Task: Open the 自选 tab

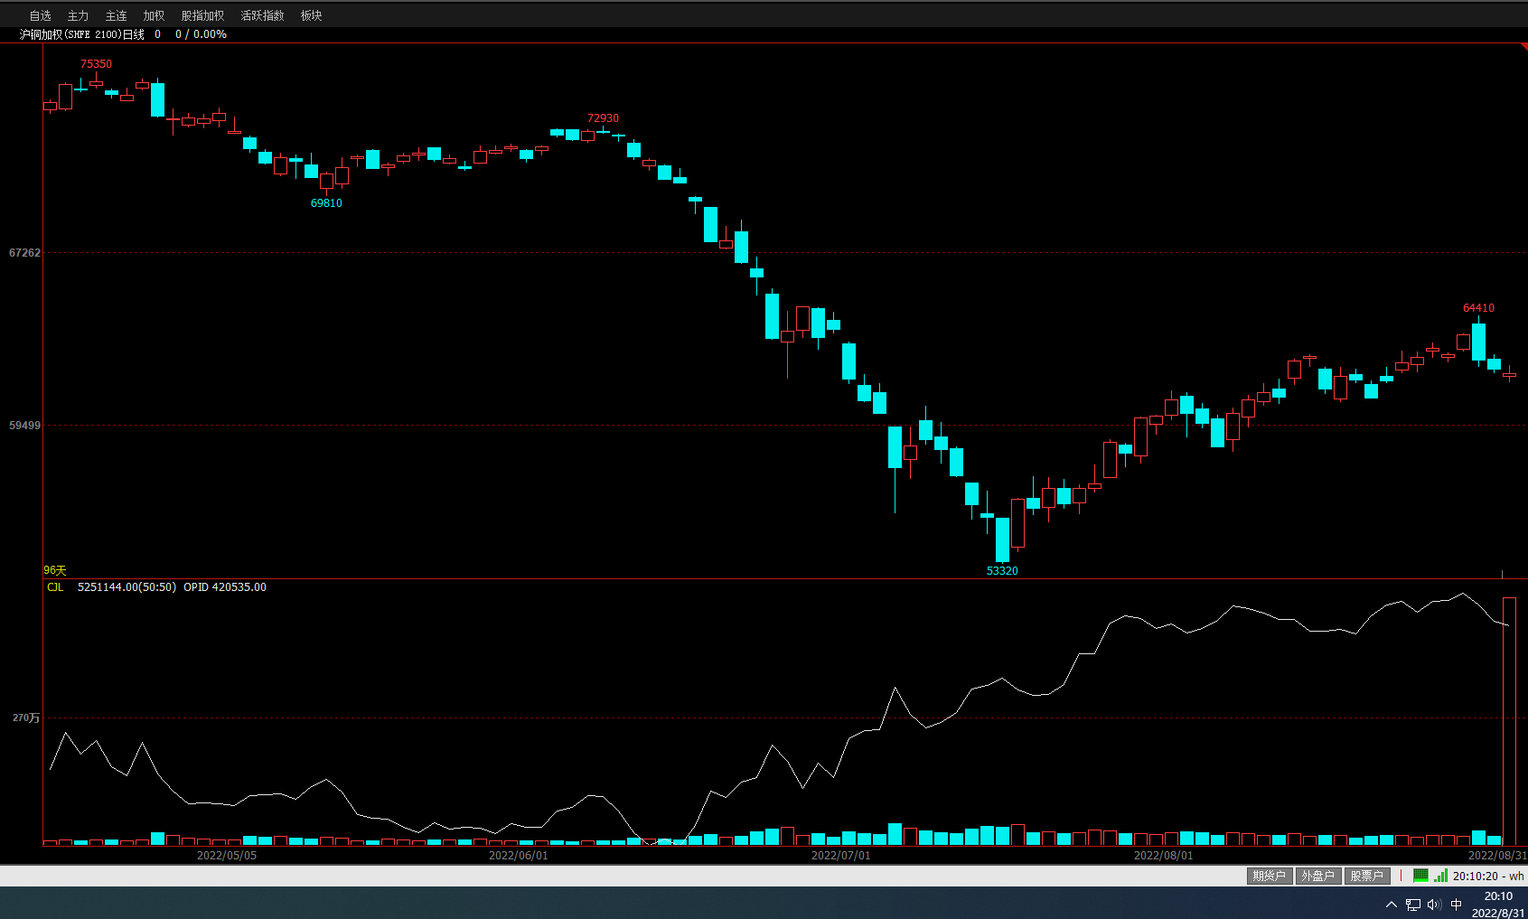Action: (40, 15)
